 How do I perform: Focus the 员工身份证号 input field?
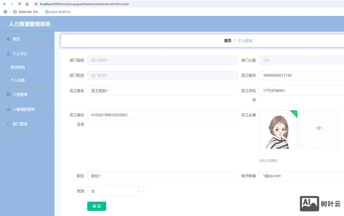163,115
